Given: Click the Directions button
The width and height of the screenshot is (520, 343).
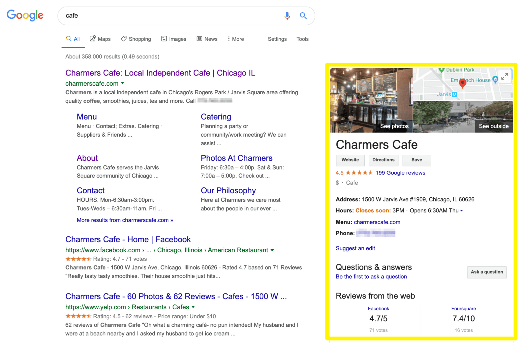Looking at the screenshot, I should click(x=383, y=160).
